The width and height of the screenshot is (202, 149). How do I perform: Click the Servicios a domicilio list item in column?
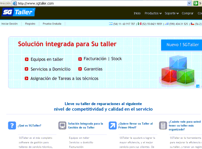point(81,143)
